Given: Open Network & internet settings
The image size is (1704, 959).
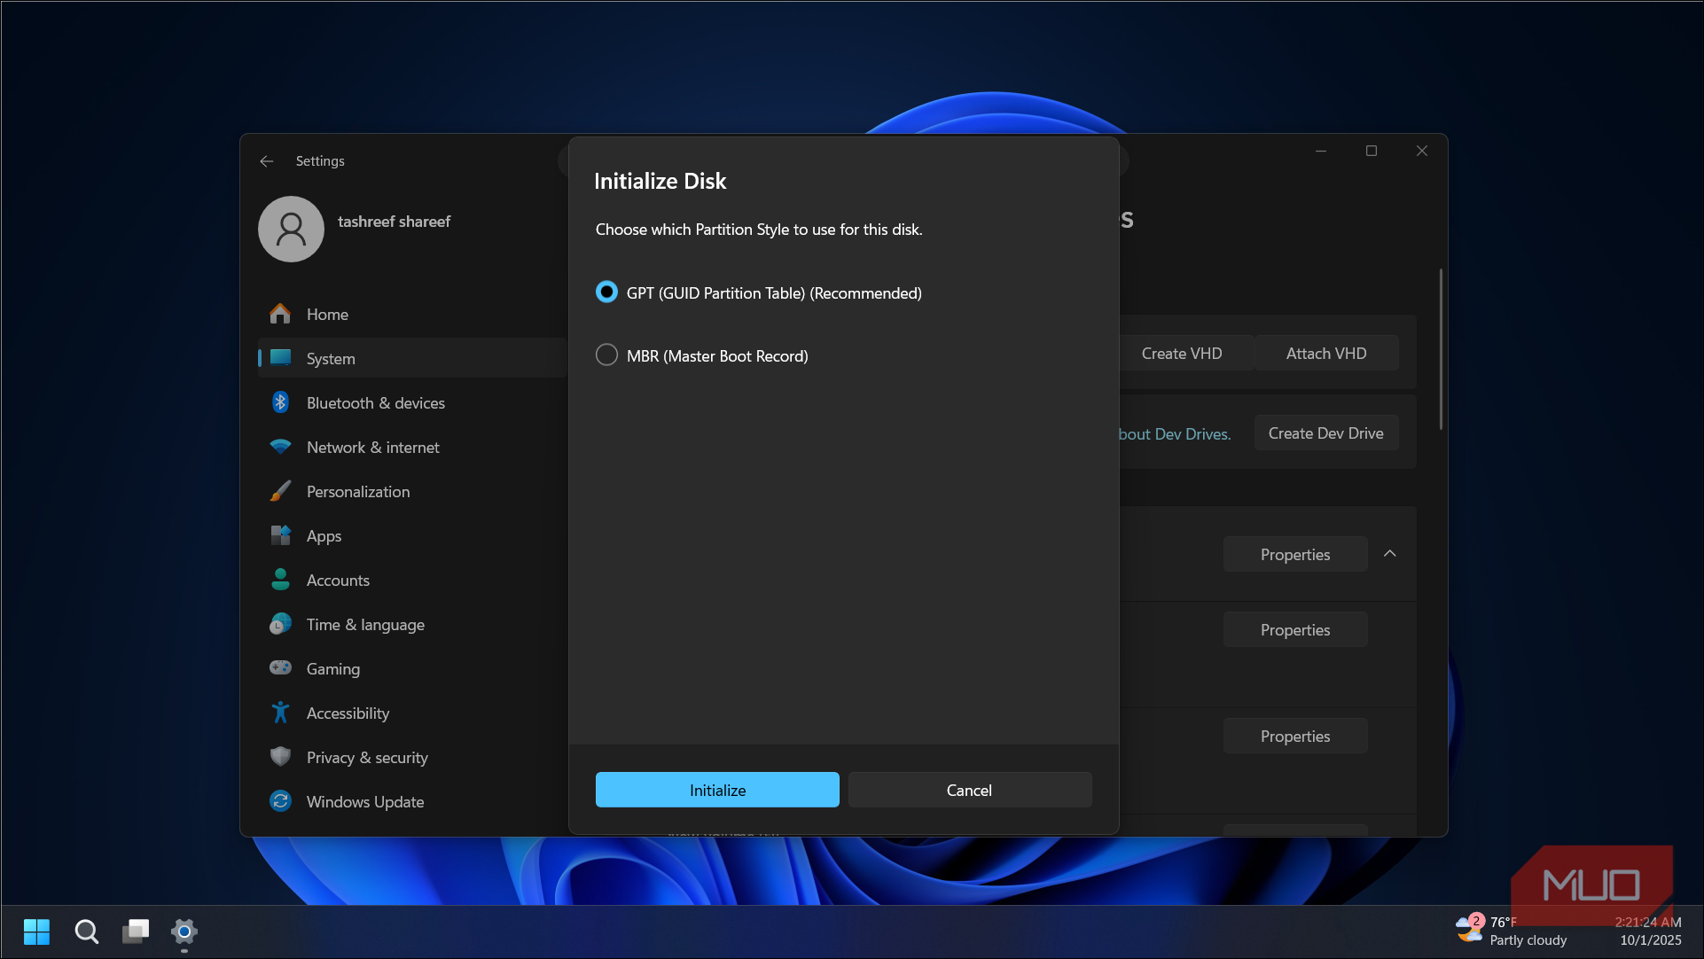Looking at the screenshot, I should coord(412,447).
